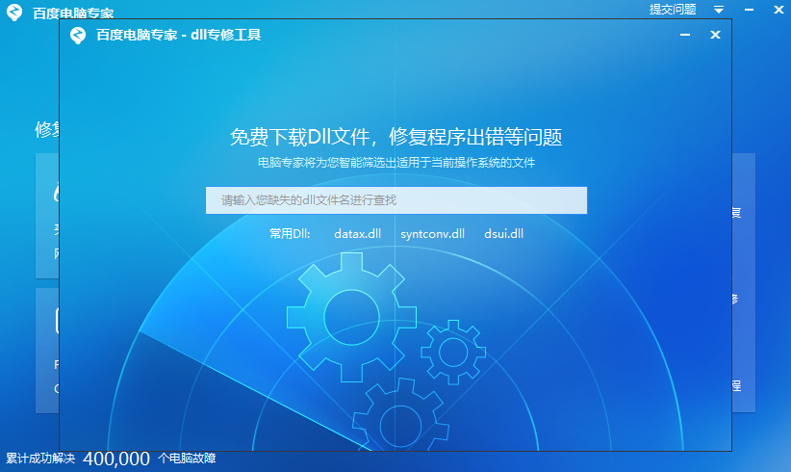Click the 常用Dll: label
This screenshot has height=472, width=791.
[x=290, y=234]
